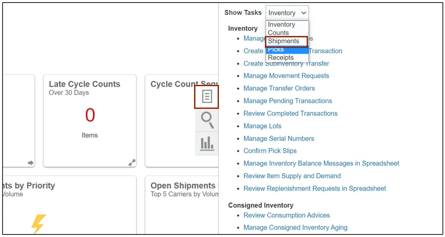Click the lightning bolt icon
Viewport: 445px width, 237px height.
click(x=38, y=224)
